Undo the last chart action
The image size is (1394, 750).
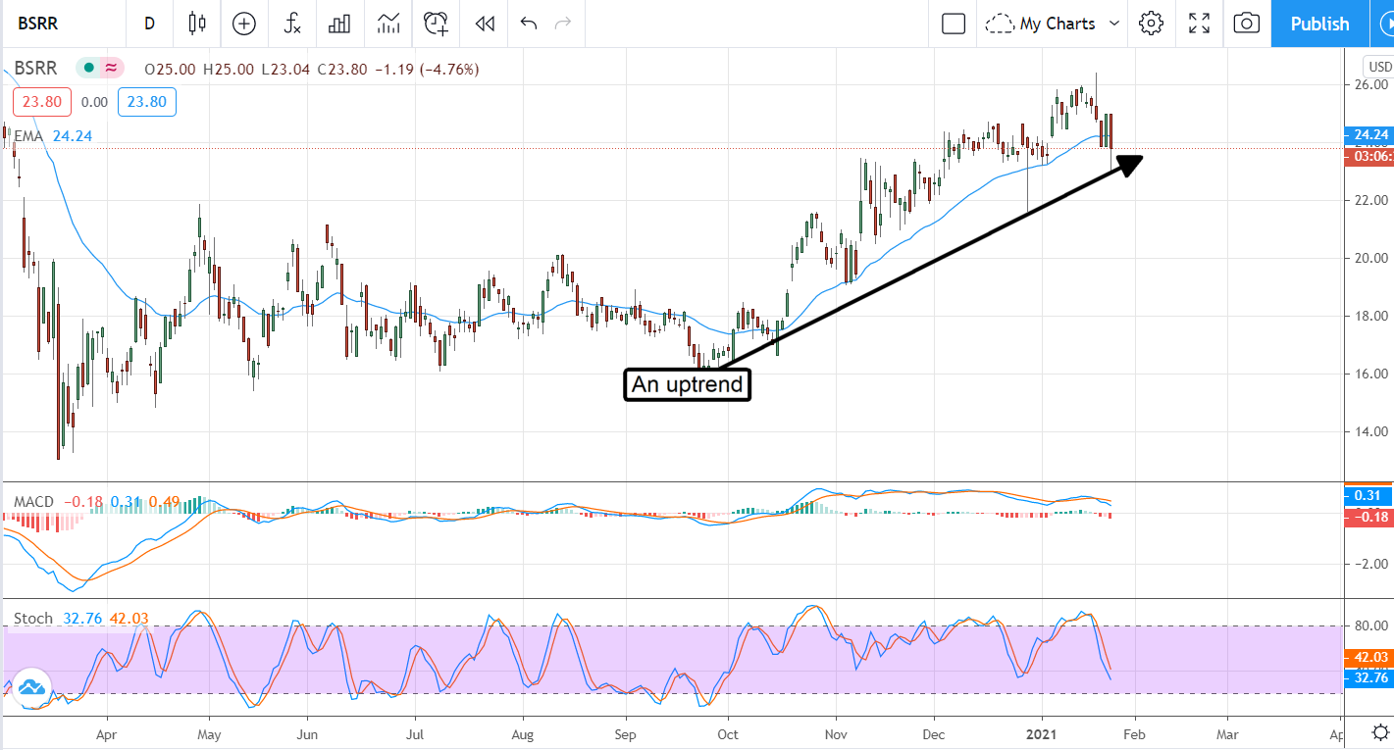click(x=529, y=24)
